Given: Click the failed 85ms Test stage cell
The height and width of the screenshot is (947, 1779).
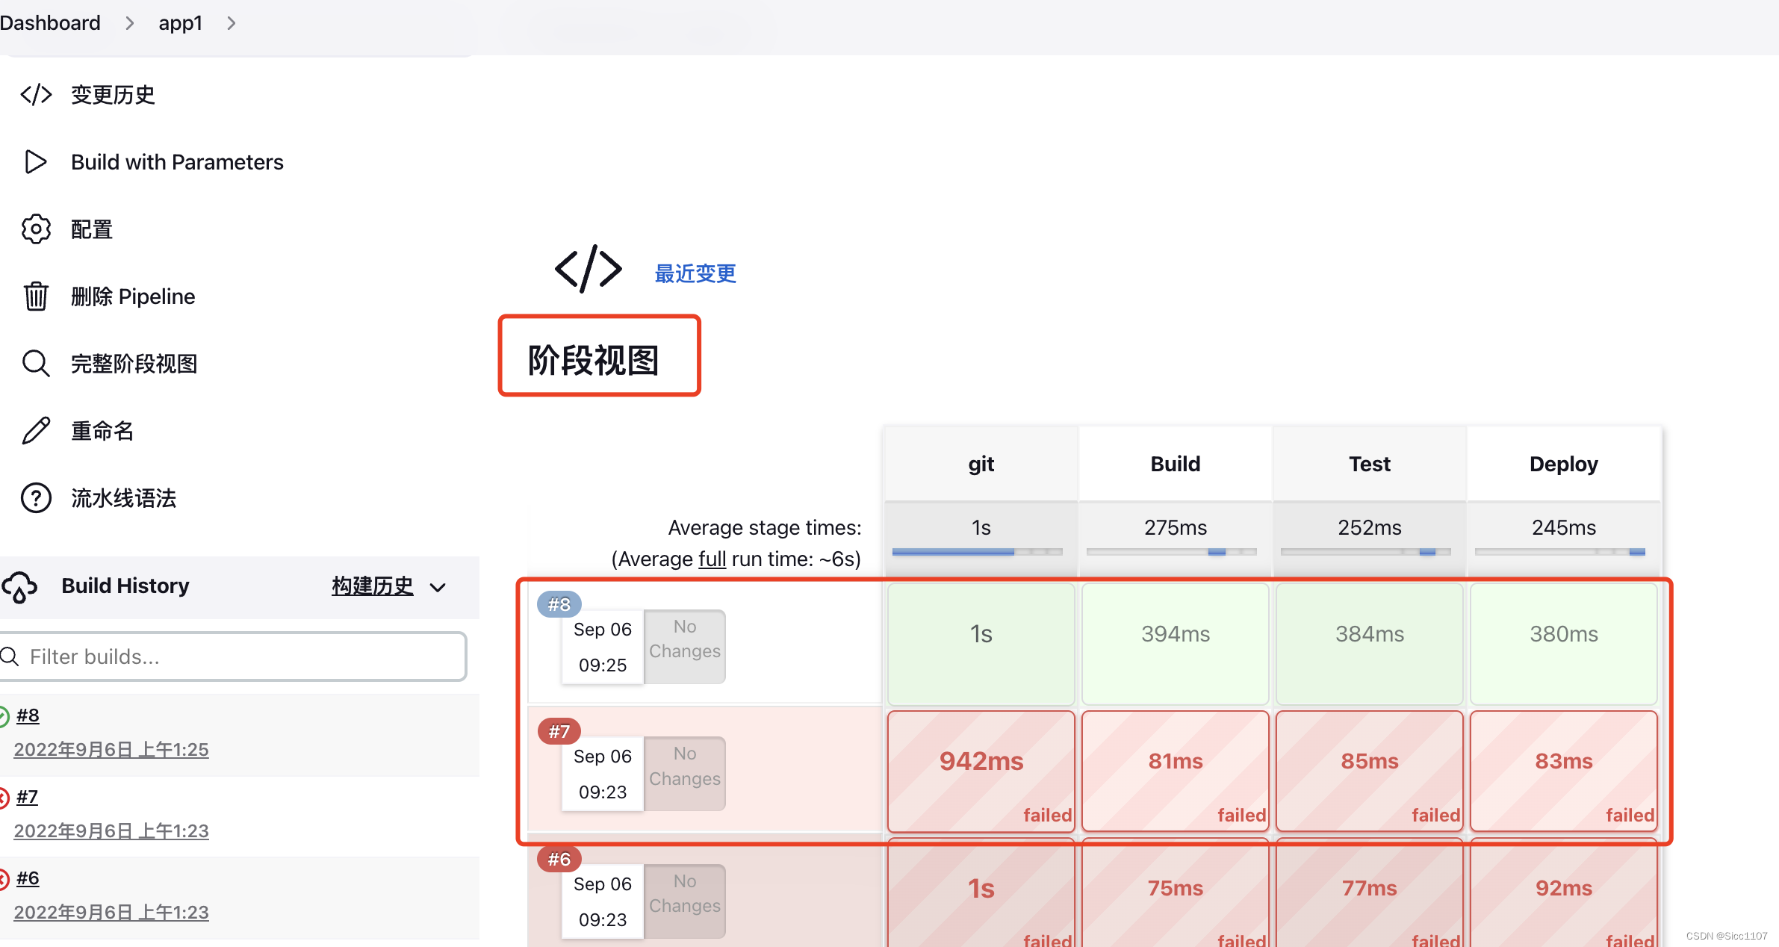Looking at the screenshot, I should tap(1370, 771).
